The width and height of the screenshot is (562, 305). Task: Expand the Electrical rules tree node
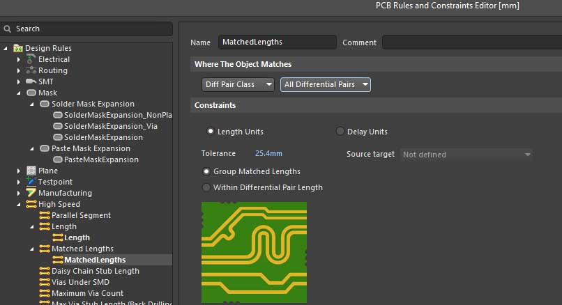20,59
